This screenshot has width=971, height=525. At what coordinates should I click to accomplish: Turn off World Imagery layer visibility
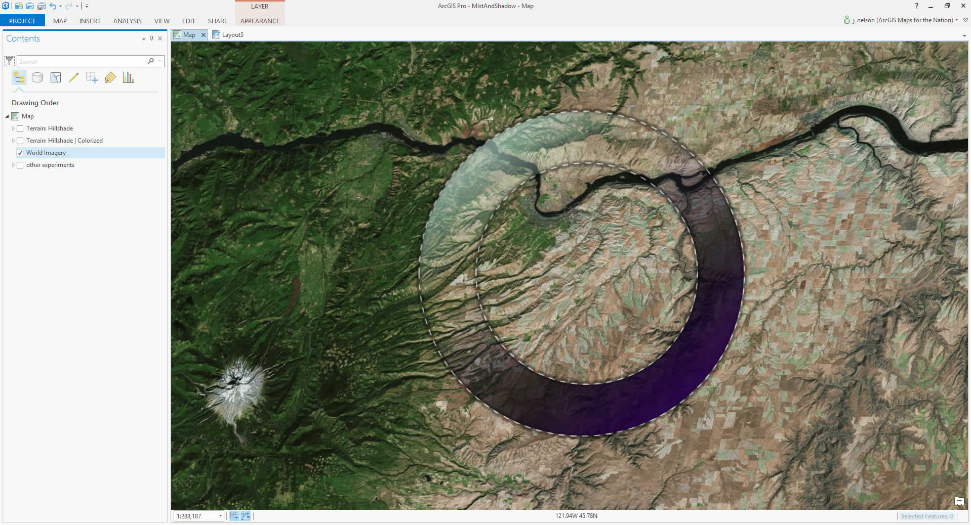20,153
